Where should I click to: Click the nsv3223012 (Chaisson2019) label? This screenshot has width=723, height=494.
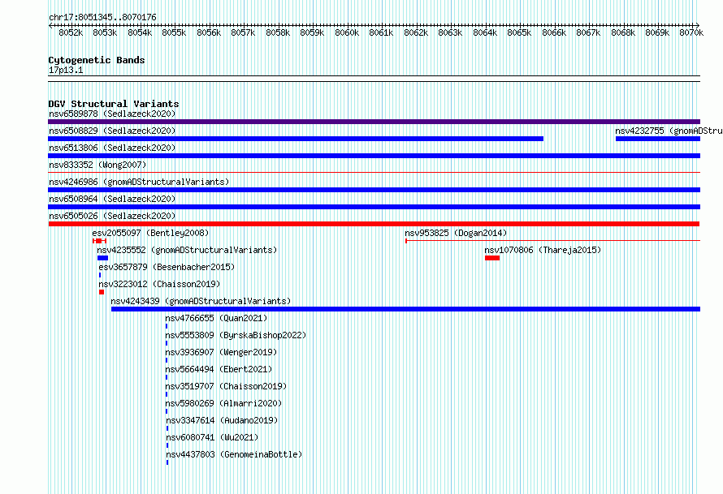tap(159, 284)
